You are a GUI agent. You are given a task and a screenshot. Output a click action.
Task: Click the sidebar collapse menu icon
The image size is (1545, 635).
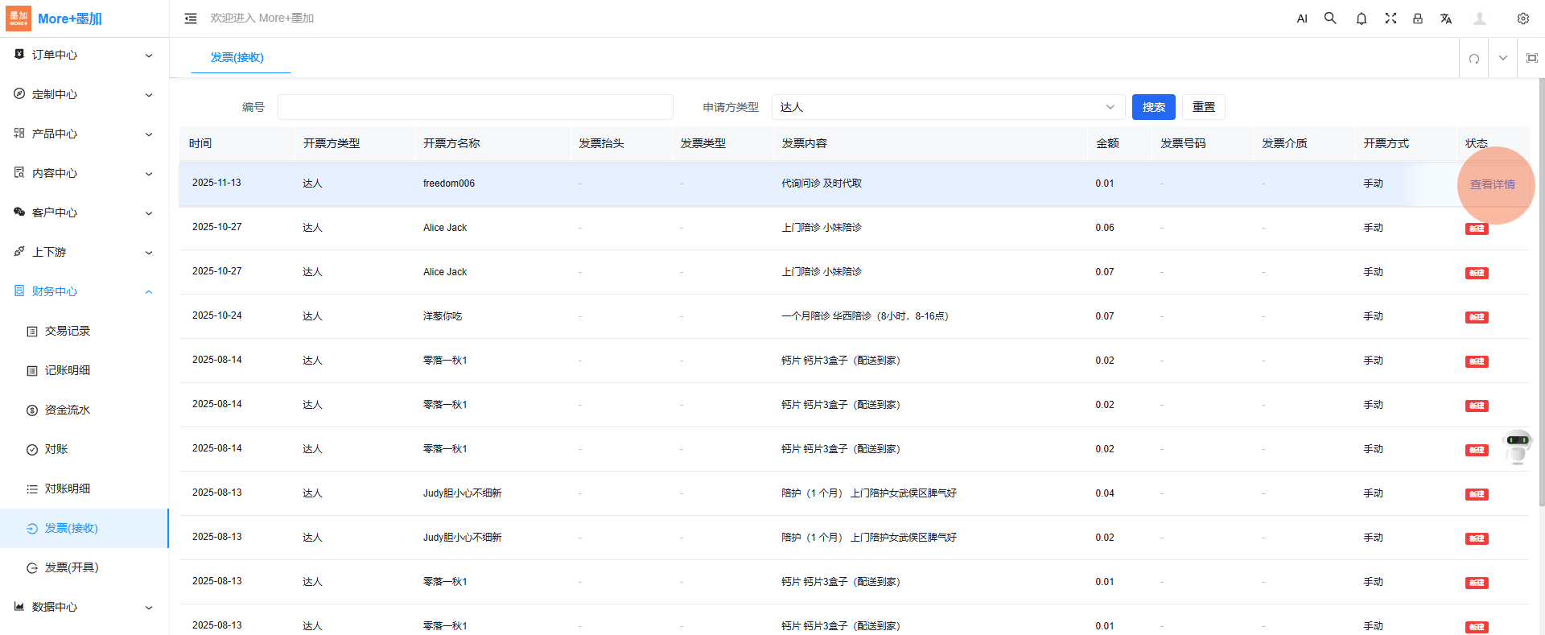[x=191, y=19]
